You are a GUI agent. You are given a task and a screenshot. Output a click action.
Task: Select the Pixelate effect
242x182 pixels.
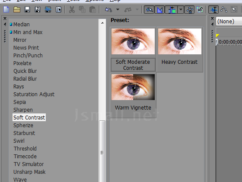22,63
